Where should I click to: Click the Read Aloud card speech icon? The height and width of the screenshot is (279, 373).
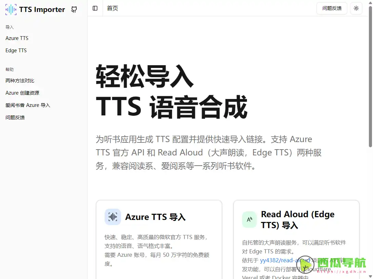249,220
